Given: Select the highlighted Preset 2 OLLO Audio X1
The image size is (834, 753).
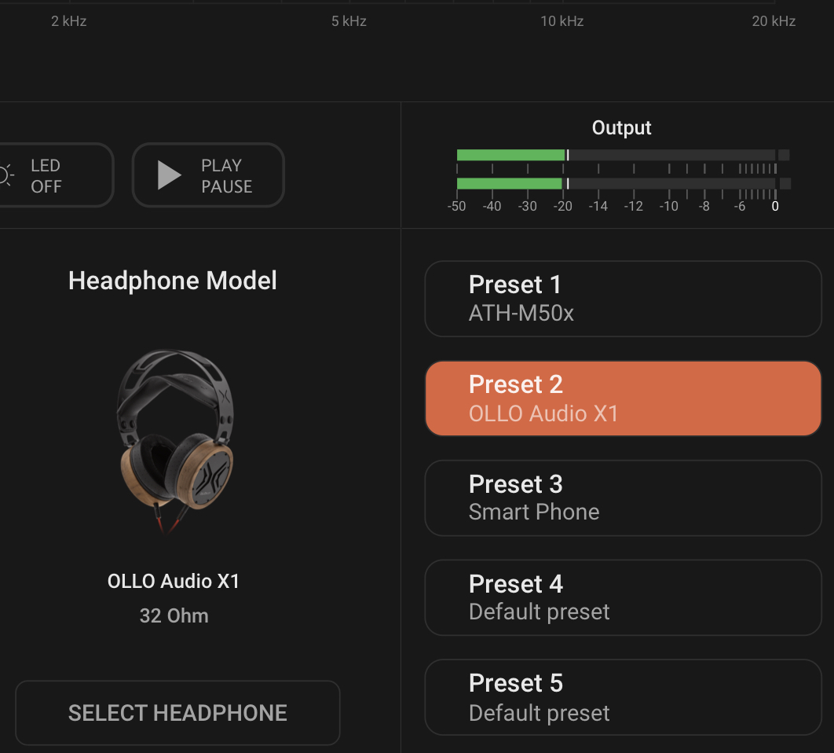Looking at the screenshot, I should 623,399.
